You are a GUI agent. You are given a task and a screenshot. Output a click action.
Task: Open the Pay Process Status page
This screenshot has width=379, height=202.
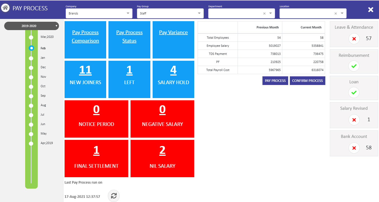click(x=129, y=36)
